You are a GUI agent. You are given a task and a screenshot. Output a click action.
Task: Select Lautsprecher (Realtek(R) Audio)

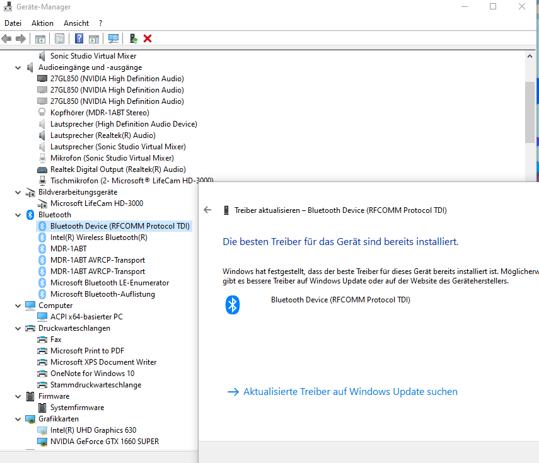[103, 135]
